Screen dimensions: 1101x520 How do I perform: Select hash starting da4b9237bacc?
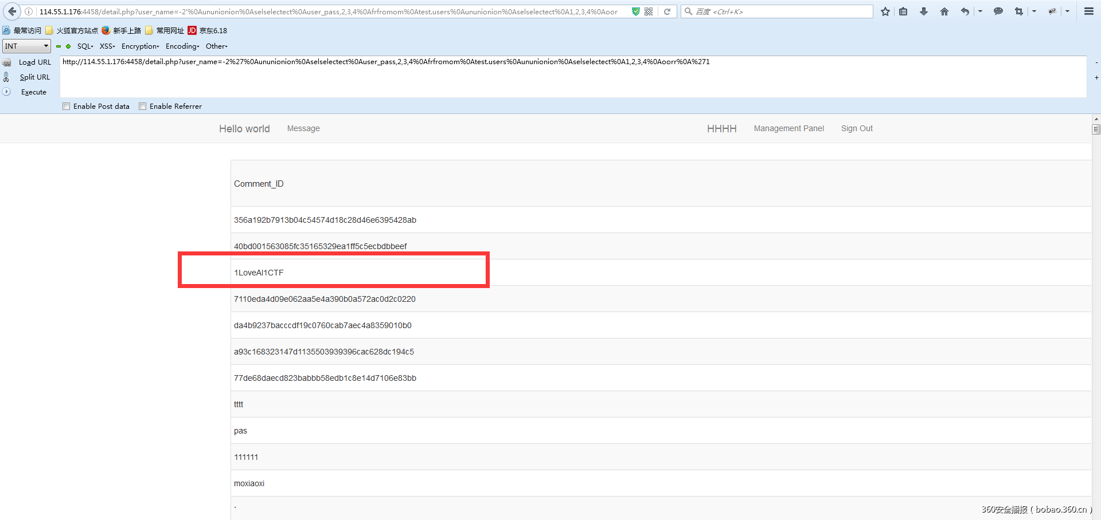[323, 325]
